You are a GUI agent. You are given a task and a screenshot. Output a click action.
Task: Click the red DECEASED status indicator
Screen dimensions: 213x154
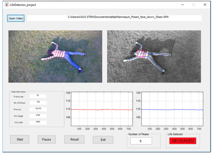click(x=183, y=141)
